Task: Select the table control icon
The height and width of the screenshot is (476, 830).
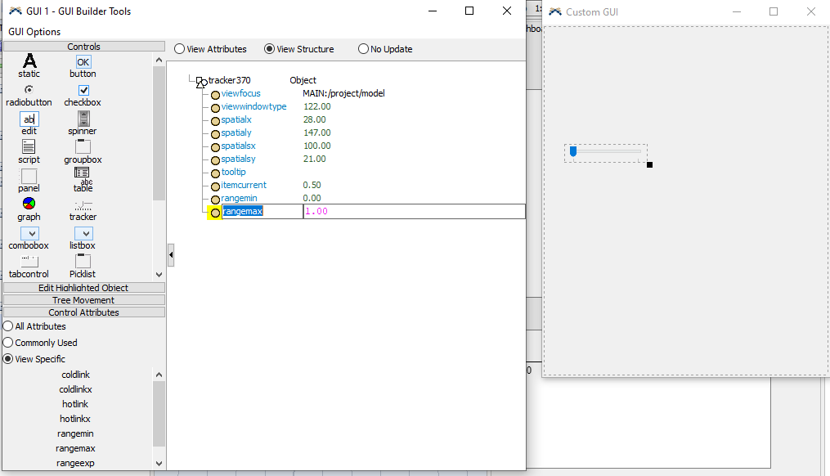Action: tap(83, 173)
